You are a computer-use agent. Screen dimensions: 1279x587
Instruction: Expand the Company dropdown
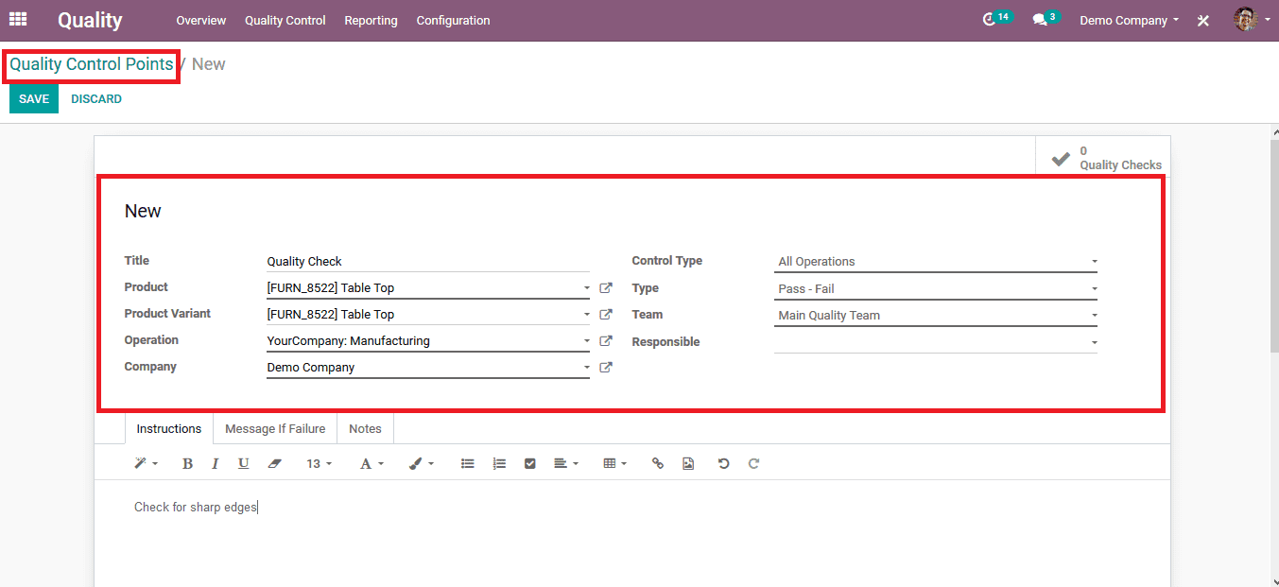(586, 368)
